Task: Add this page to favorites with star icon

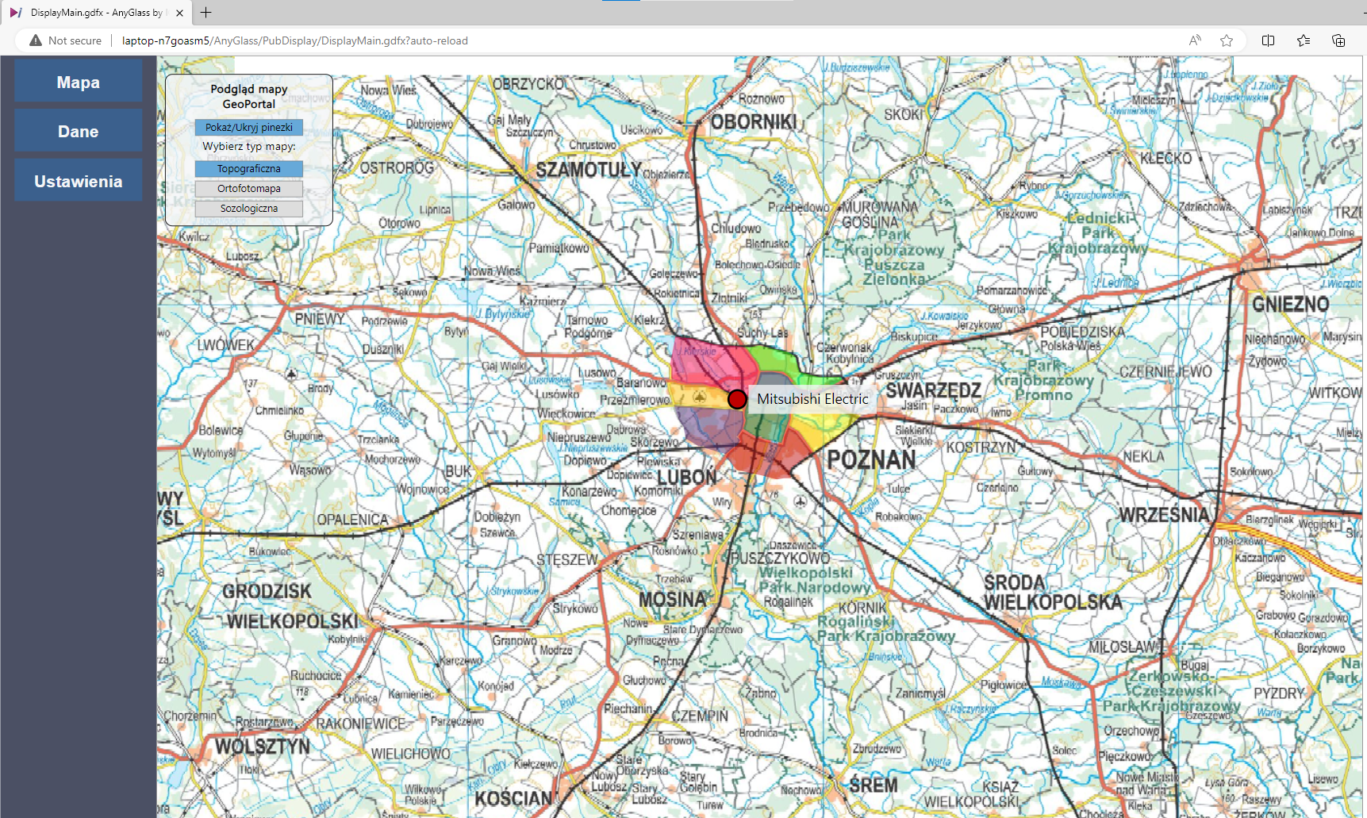Action: click(x=1227, y=40)
